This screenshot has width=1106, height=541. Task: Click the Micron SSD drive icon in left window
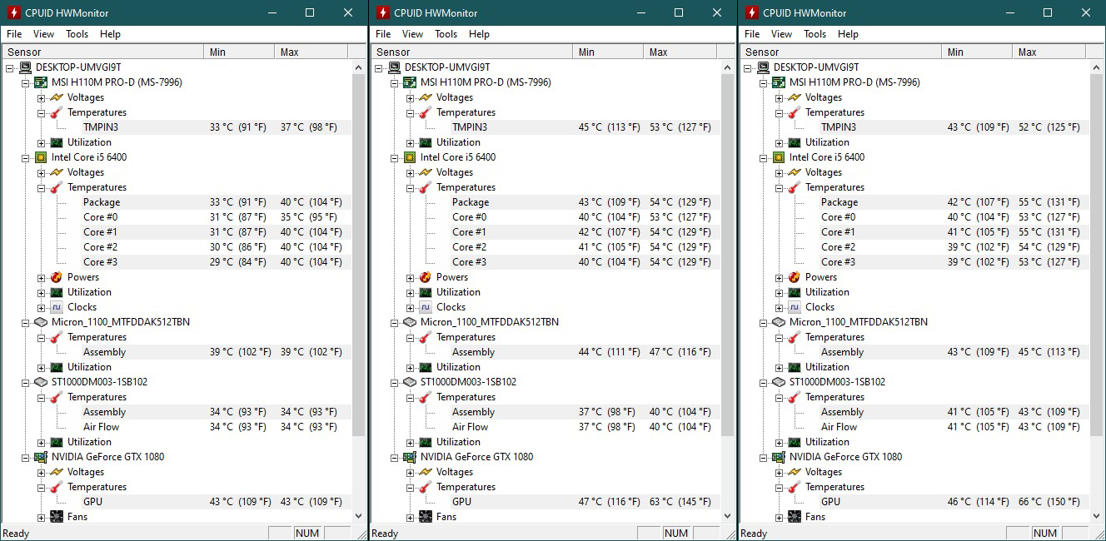click(40, 322)
